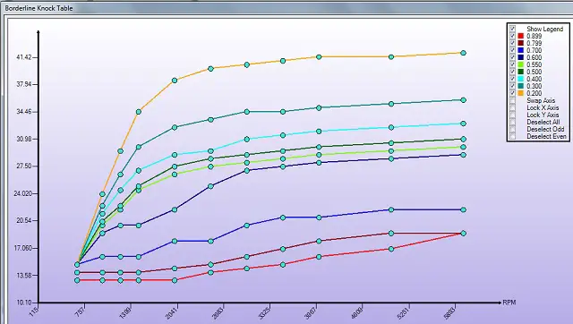Screen dimensions: 573x324
Task: Check the Lock X Axis option
Action: click(512, 107)
